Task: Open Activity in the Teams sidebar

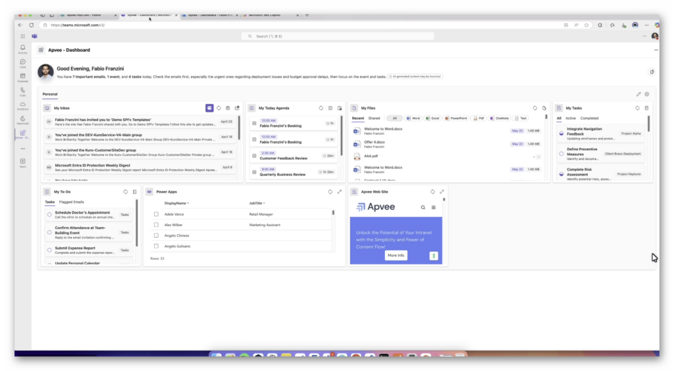Action: click(x=23, y=49)
